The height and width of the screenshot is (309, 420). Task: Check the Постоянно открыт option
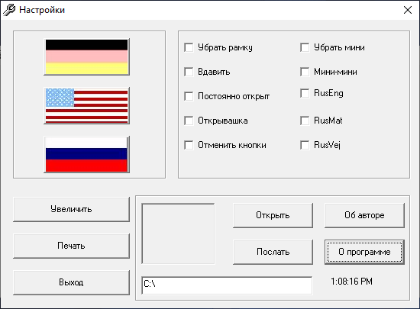(189, 96)
